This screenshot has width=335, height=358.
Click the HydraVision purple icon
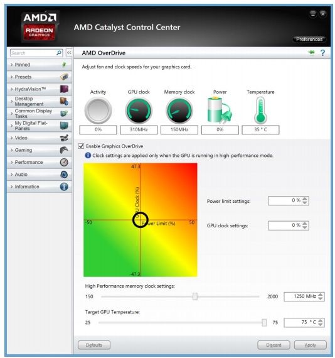coord(64,89)
